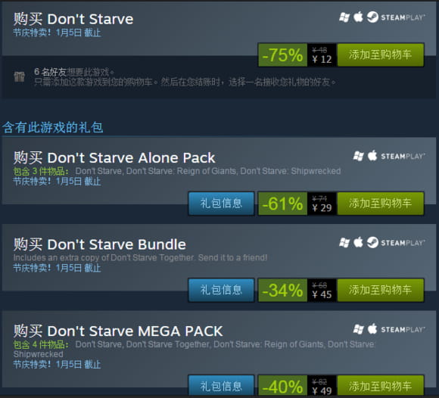The image size is (439, 398).
Task: Click the Steam logo in the Don't Starve Bundle row
Action: coord(372,242)
